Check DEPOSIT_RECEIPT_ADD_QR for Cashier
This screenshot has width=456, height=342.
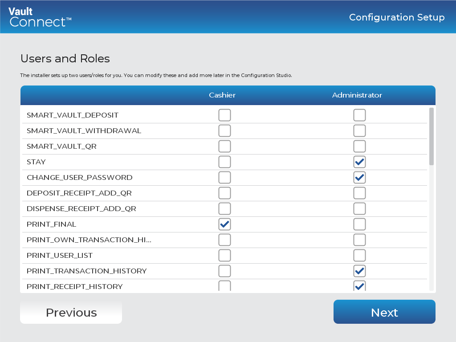point(224,193)
